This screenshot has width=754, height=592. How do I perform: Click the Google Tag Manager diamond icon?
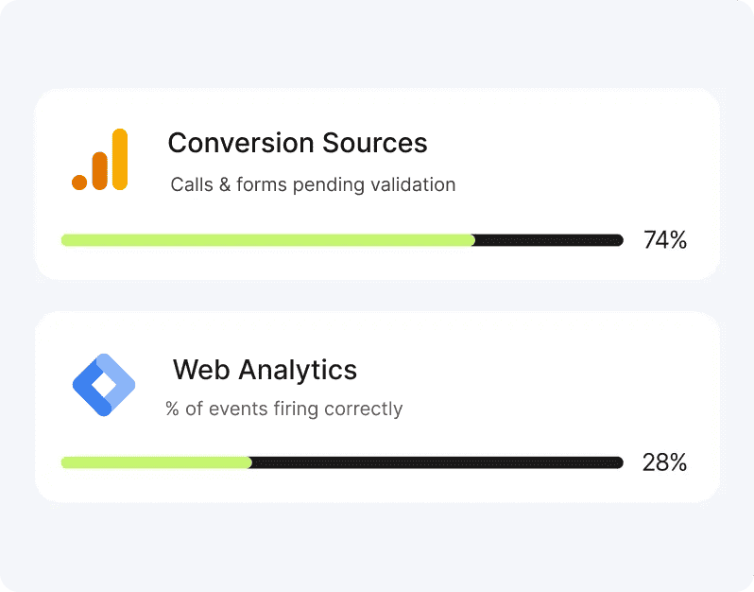104,385
